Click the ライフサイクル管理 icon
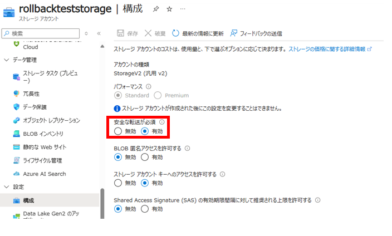This screenshot has width=392, height=236. pos(16,160)
